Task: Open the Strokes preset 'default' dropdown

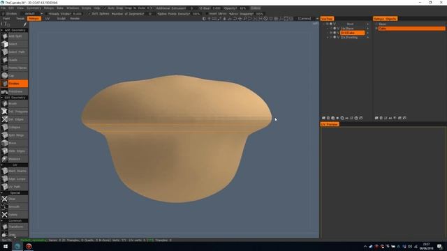Action: tap(32, 14)
